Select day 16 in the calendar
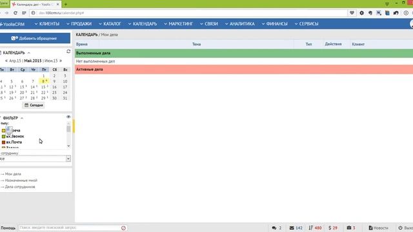The height and width of the screenshot is (232, 413). 54,87
